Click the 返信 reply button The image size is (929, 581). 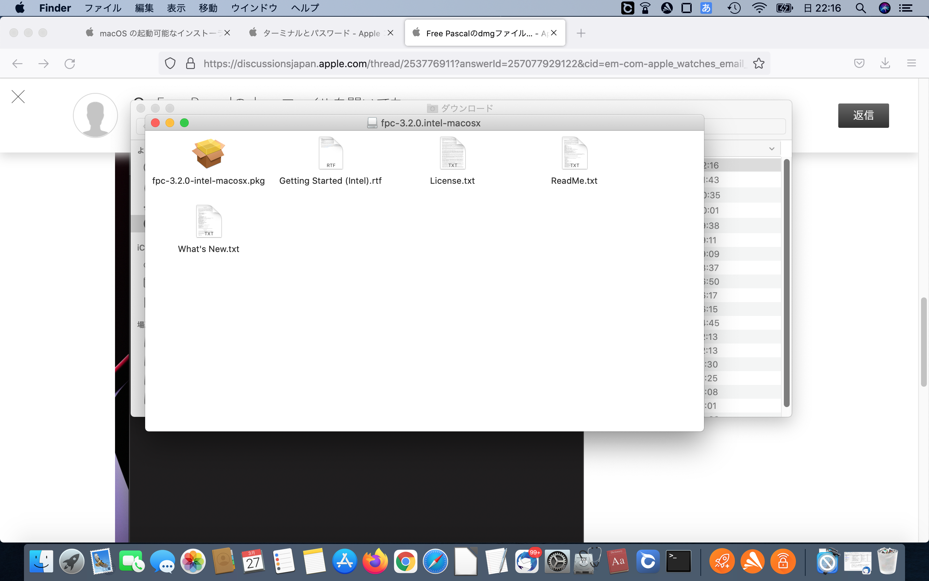(x=863, y=115)
